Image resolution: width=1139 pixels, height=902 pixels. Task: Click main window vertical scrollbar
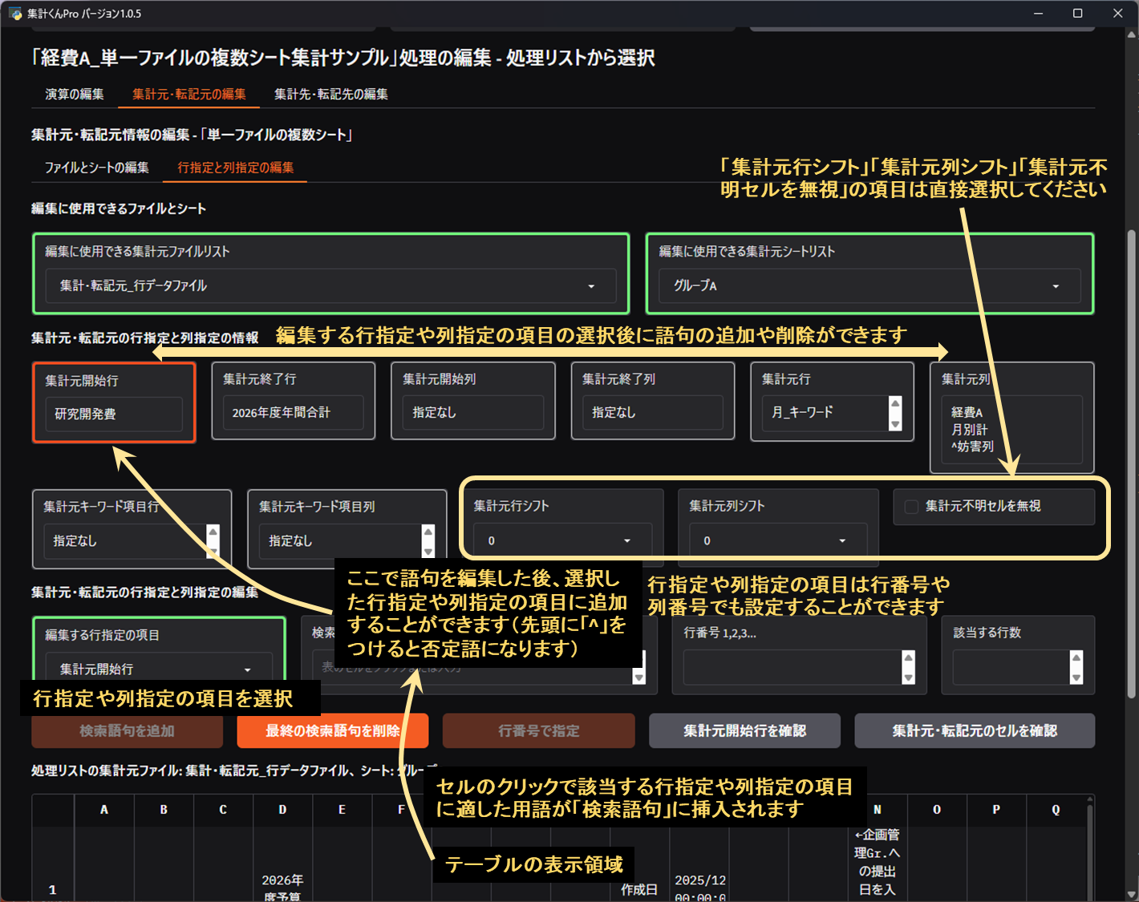(x=1132, y=465)
